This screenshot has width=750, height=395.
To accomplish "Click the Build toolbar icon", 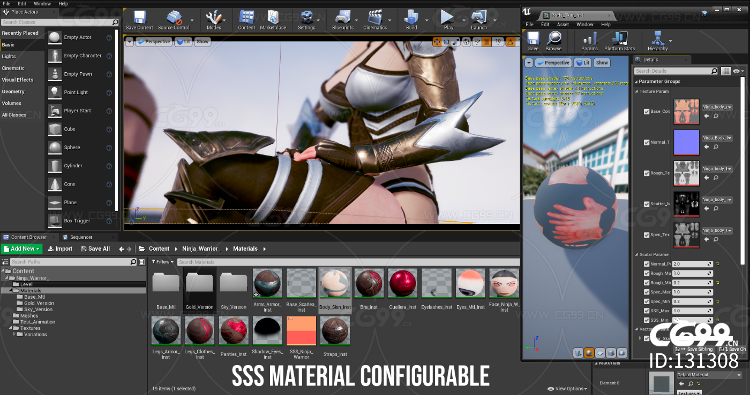I will (411, 20).
